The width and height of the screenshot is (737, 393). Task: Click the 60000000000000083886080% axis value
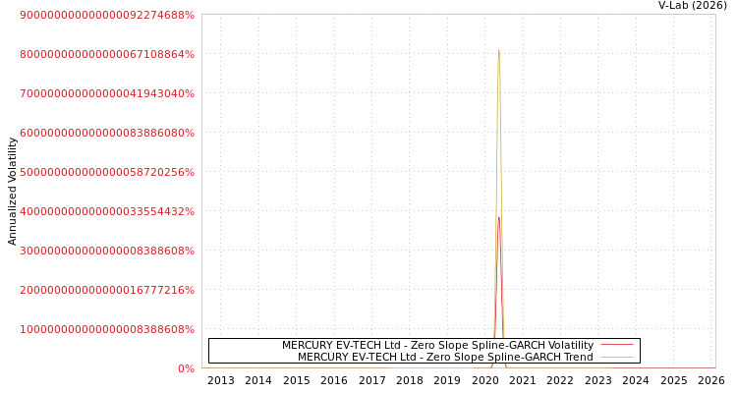(x=107, y=133)
